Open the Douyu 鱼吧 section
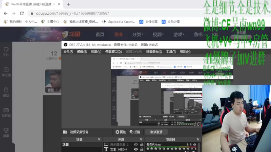 [x=198, y=34]
